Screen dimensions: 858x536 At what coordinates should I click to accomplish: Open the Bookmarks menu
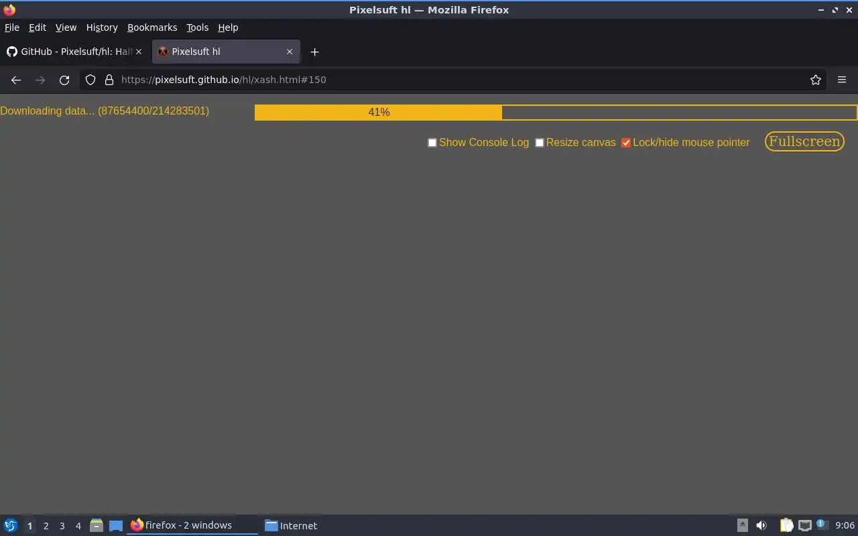point(152,27)
